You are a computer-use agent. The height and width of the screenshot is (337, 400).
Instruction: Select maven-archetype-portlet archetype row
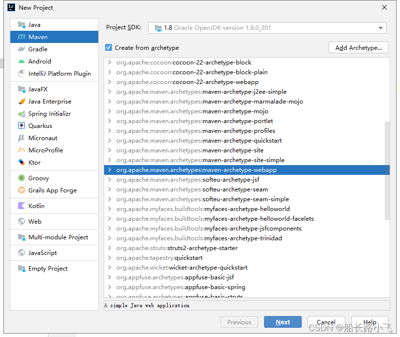246,121
